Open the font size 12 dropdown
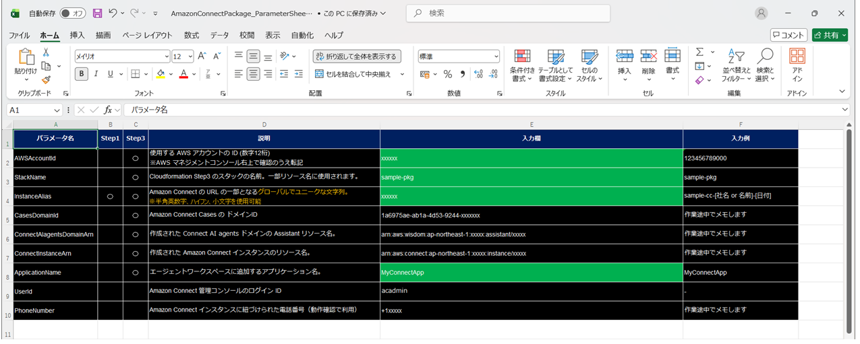 (x=190, y=57)
